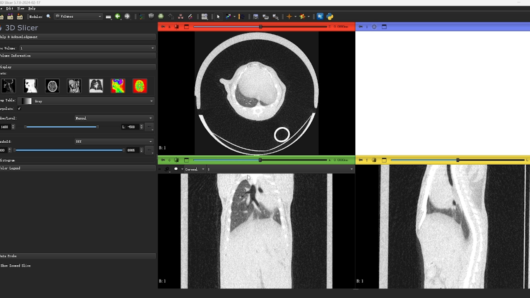Click the Extensions Manager toolbar icon
The width and height of the screenshot is (530, 298).
(x=320, y=17)
